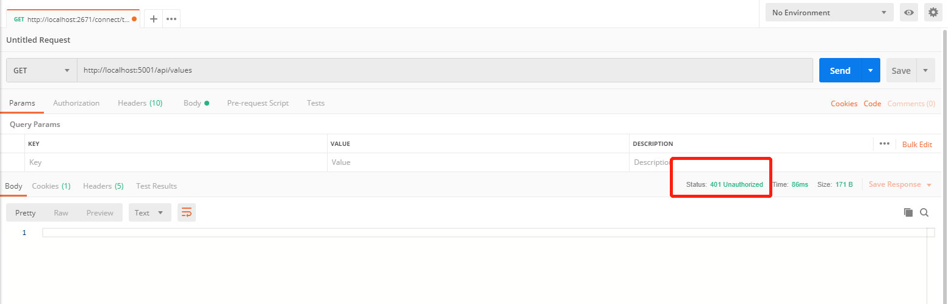Select the Raw response view

tap(61, 212)
